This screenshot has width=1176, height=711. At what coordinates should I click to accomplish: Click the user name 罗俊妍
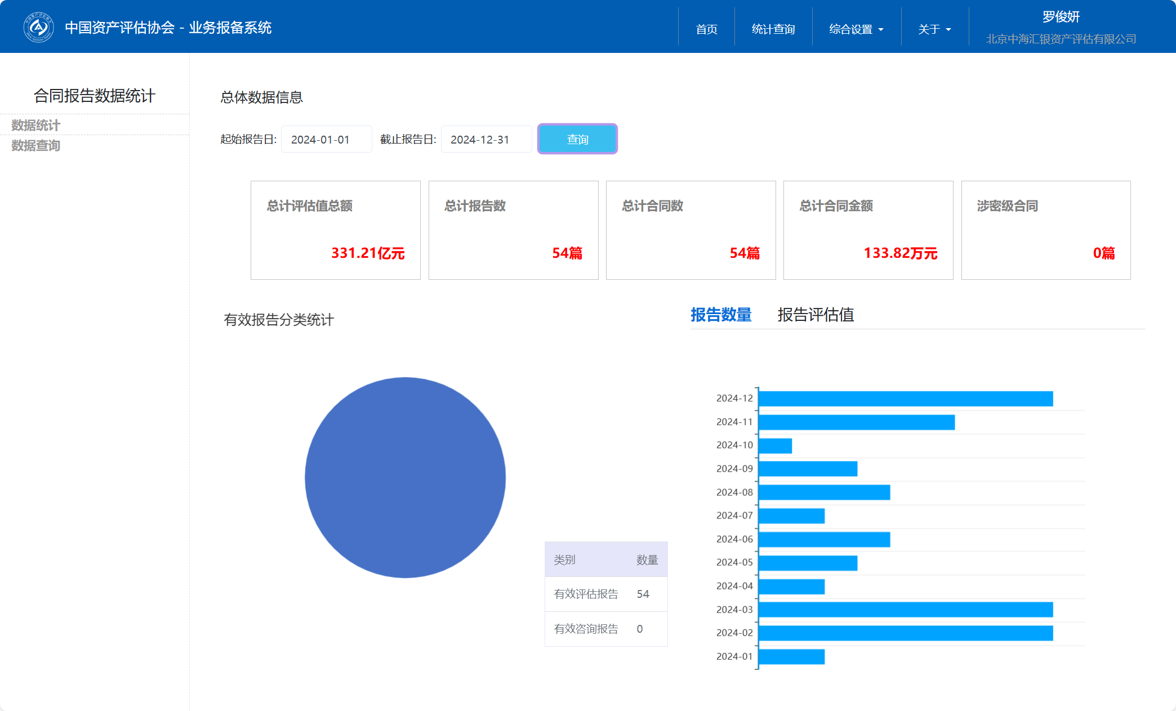(1061, 17)
